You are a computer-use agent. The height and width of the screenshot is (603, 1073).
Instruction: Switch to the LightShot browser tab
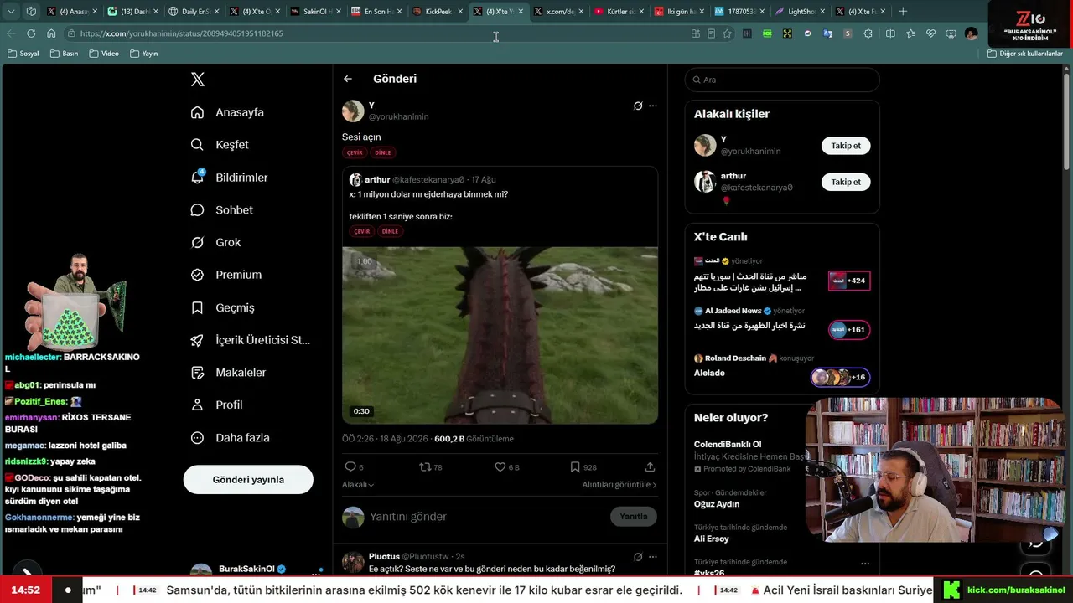(x=798, y=12)
